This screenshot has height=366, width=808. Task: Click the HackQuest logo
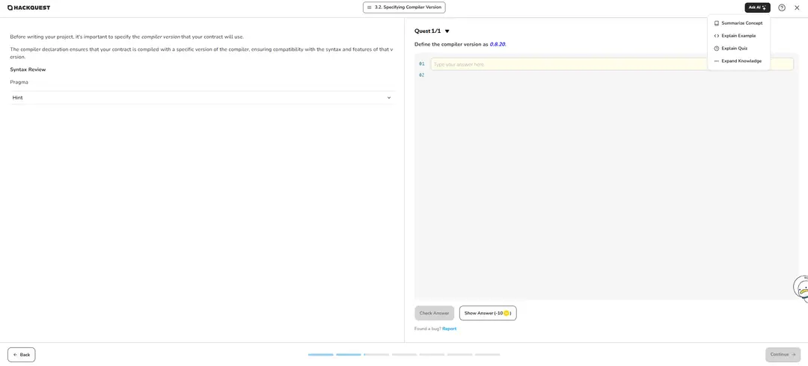coord(28,7)
